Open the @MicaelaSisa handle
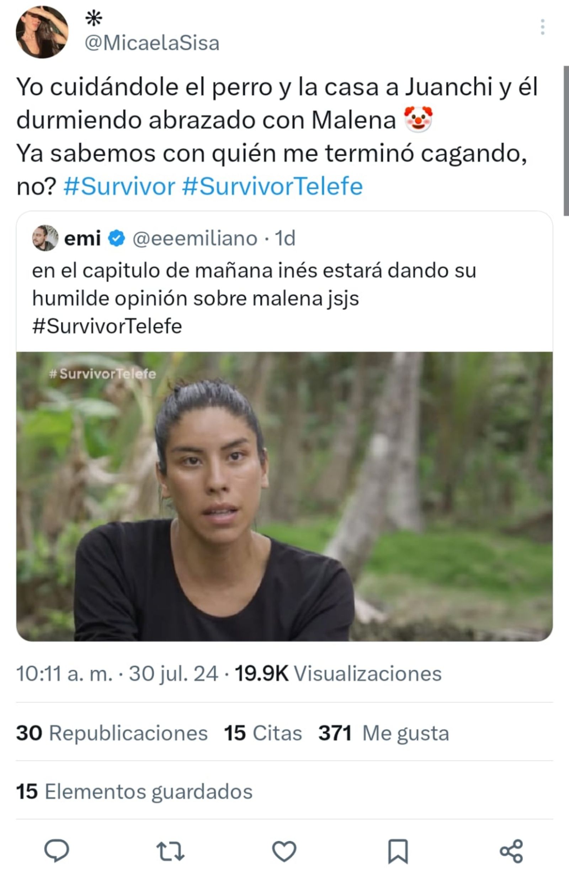This screenshot has width=569, height=872. point(152,43)
